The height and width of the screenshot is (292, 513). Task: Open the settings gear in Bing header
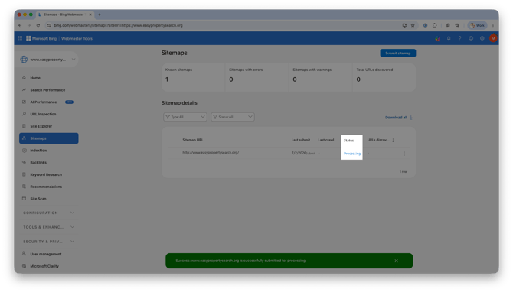[x=482, y=38]
